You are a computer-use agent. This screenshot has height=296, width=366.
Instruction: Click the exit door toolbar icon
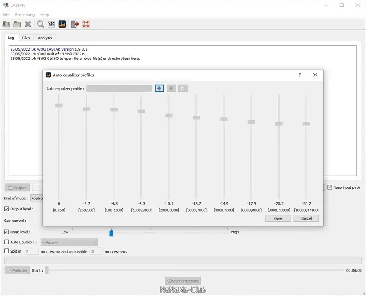tap(75, 24)
